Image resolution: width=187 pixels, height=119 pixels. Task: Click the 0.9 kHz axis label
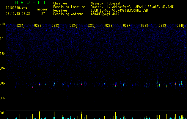tap(2, 68)
